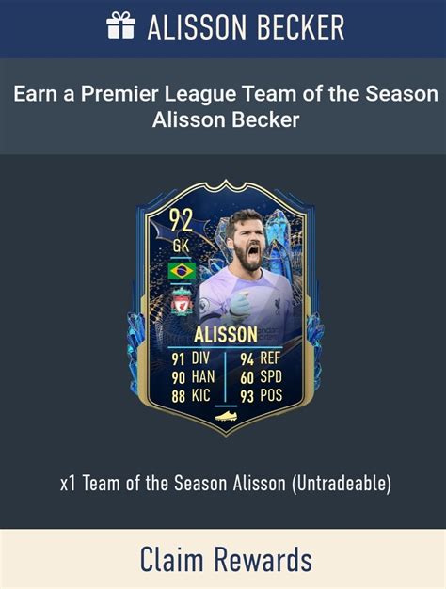446x589 pixels.
Task: Click the 60 SPD stat
Action: coord(261,377)
